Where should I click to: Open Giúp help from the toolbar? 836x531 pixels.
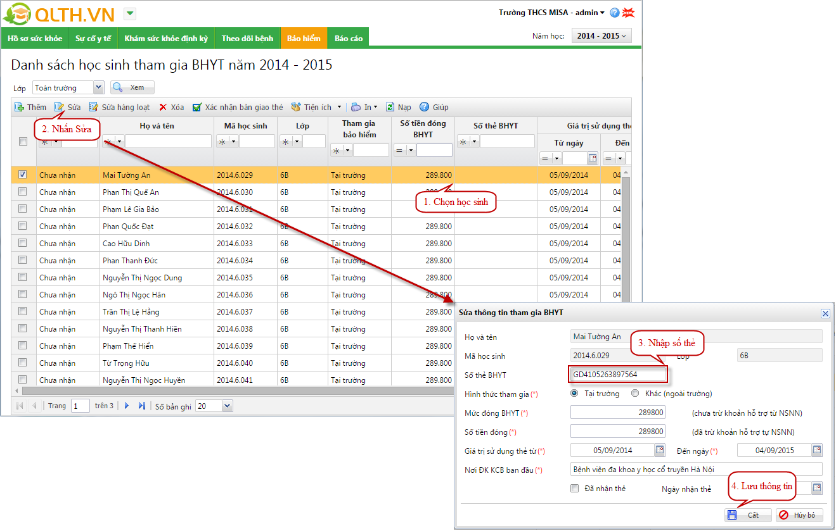point(434,107)
